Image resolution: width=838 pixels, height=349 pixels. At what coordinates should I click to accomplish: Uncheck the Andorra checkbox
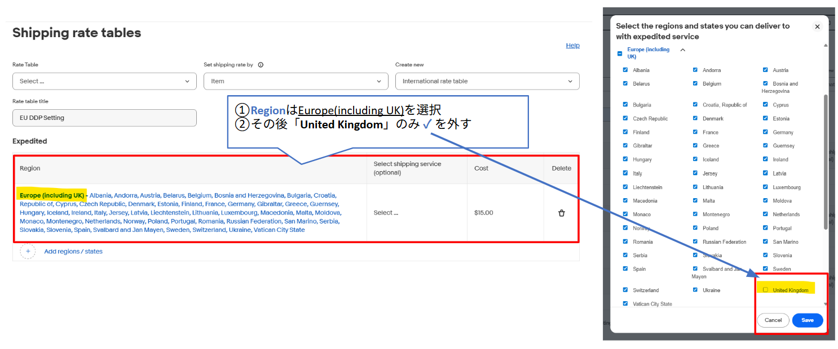695,70
